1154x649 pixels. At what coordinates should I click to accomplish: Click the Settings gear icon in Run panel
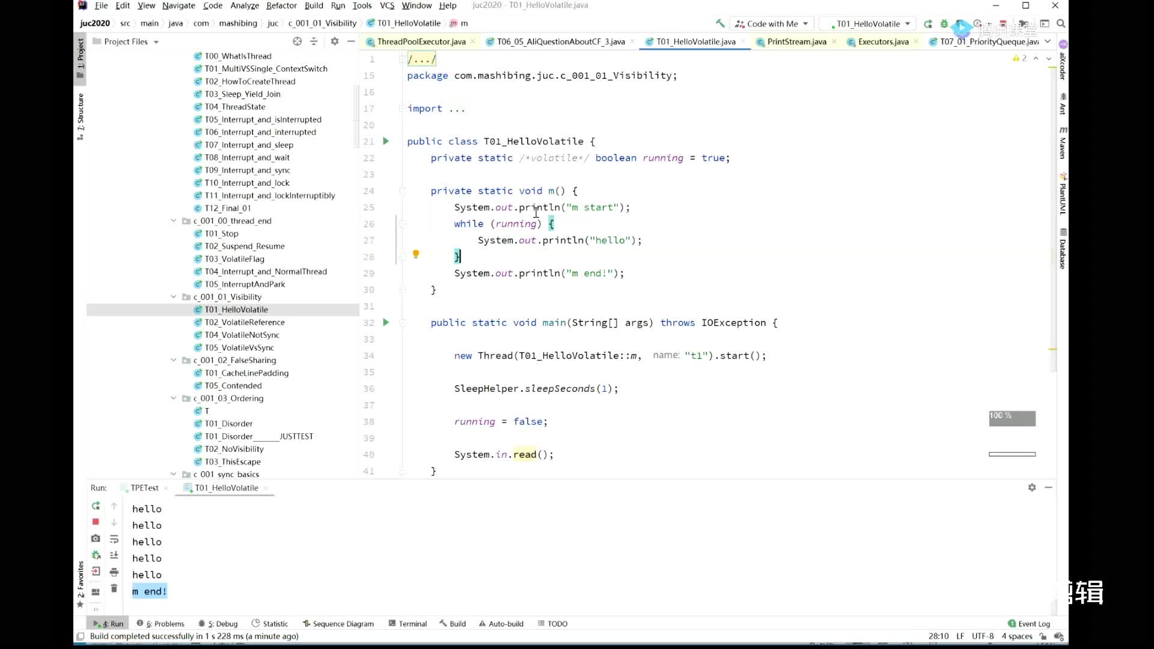(x=1032, y=487)
